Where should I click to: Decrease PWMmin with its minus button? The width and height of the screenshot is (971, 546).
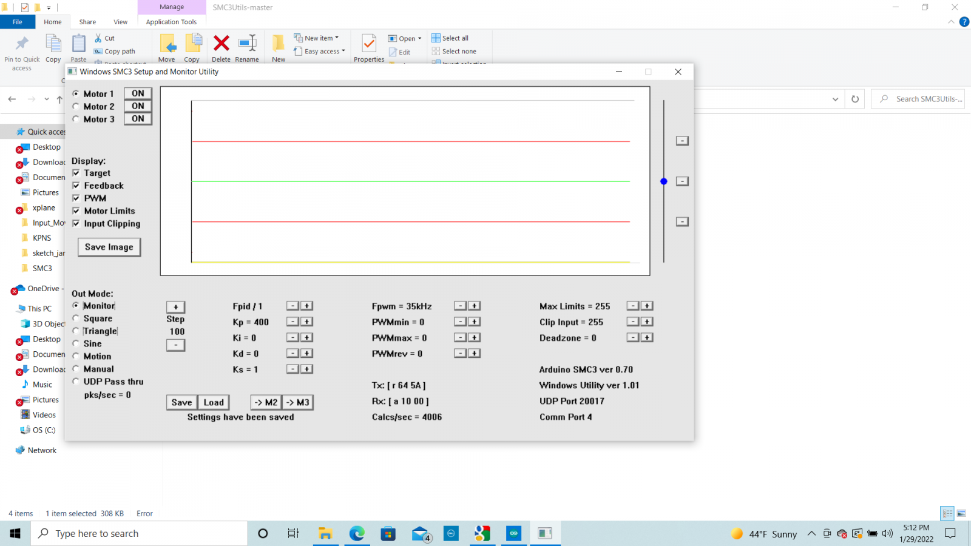tap(460, 322)
